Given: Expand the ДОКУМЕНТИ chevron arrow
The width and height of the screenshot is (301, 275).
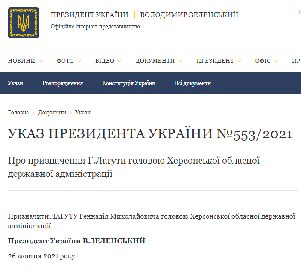Looking at the screenshot, I should pos(180,61).
